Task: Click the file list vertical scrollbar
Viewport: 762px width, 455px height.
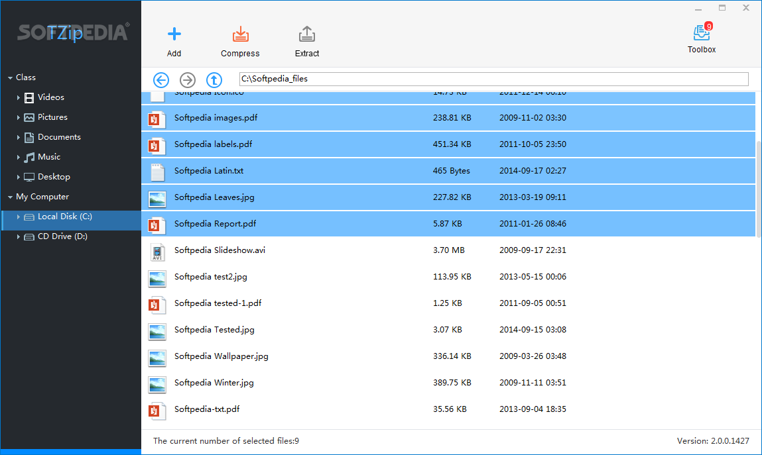Action: [x=759, y=189]
